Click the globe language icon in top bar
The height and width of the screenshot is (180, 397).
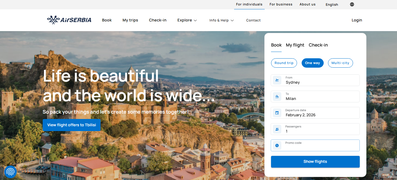[352, 4]
